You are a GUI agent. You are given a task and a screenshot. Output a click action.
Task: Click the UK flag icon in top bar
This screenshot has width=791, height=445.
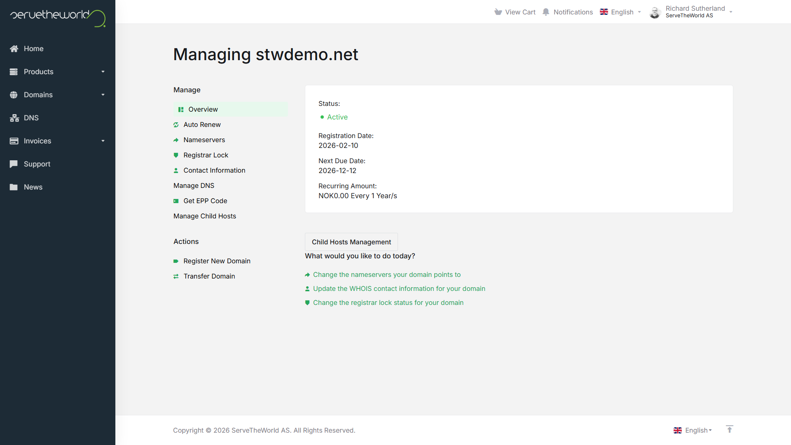[604, 12]
